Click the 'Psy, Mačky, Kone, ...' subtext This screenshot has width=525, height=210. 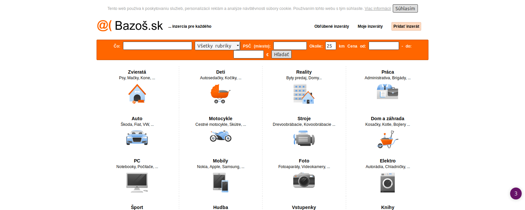pyautogui.click(x=137, y=78)
